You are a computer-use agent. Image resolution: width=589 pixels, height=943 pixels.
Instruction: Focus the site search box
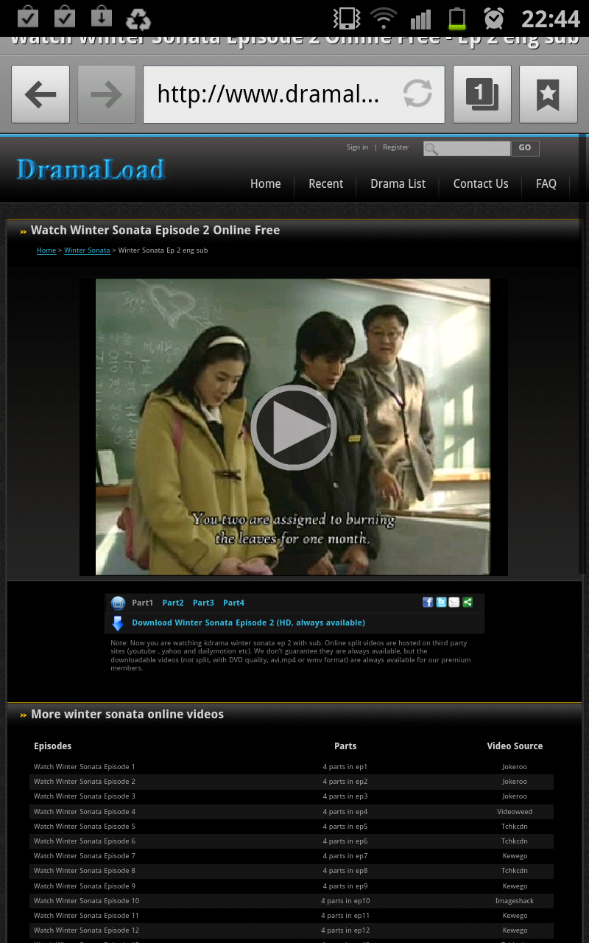click(x=467, y=149)
